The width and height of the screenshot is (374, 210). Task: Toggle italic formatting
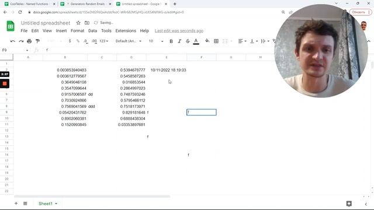[179, 41]
